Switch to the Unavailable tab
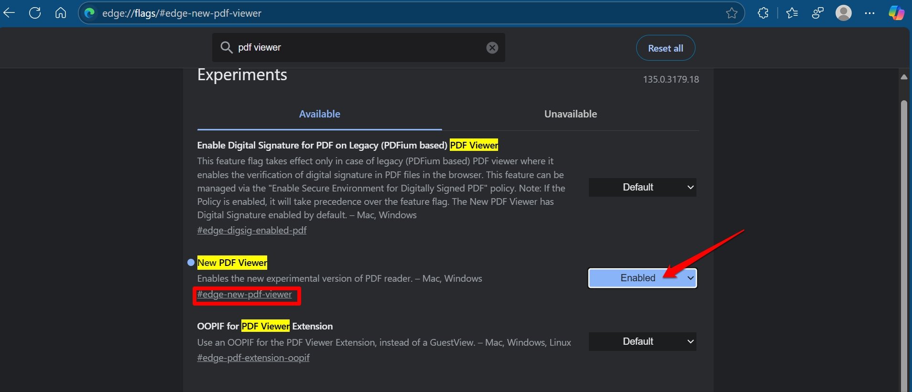This screenshot has height=392, width=912. click(570, 114)
